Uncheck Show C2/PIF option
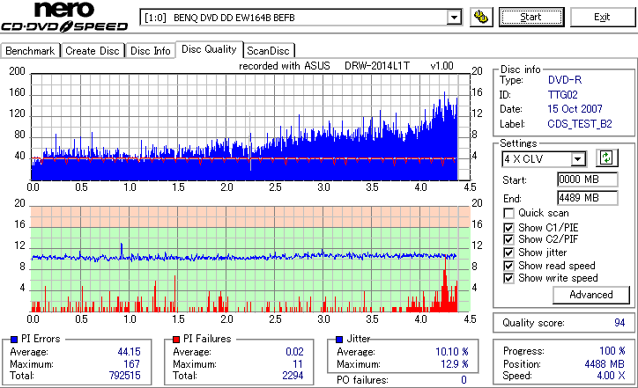The image size is (638, 388). pos(508,239)
